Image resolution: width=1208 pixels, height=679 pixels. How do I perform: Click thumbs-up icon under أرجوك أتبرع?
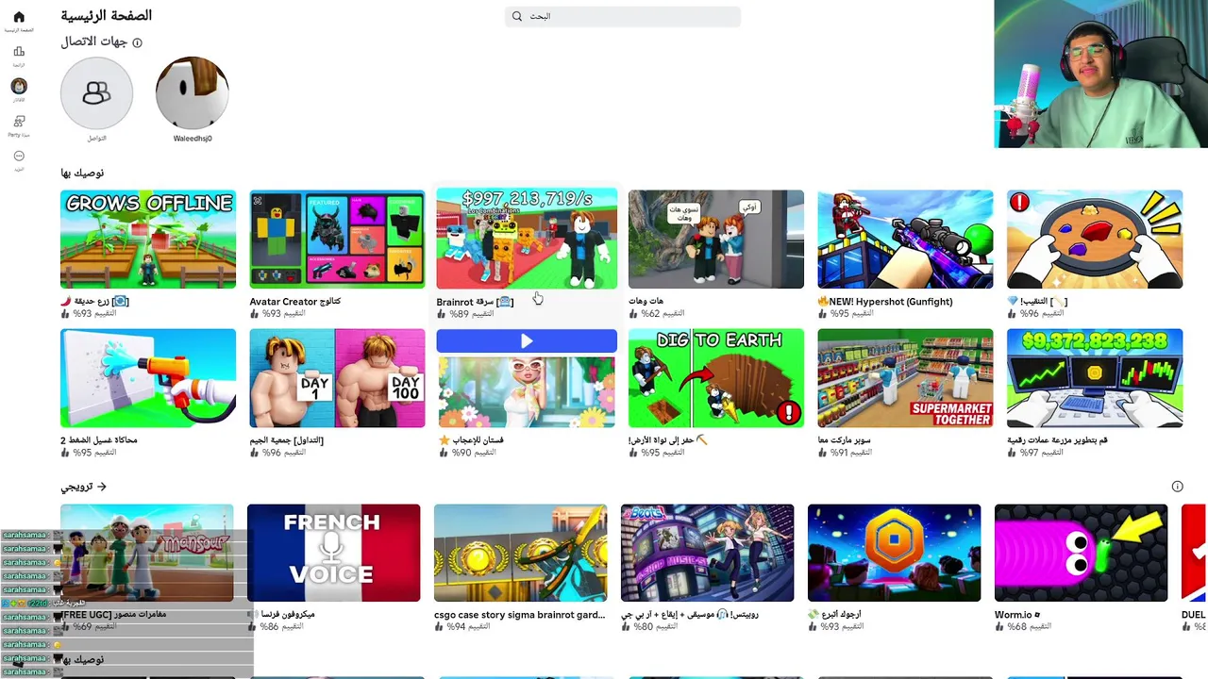(x=813, y=627)
